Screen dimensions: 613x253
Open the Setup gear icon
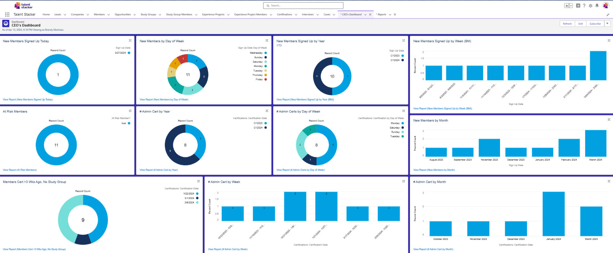591,6
